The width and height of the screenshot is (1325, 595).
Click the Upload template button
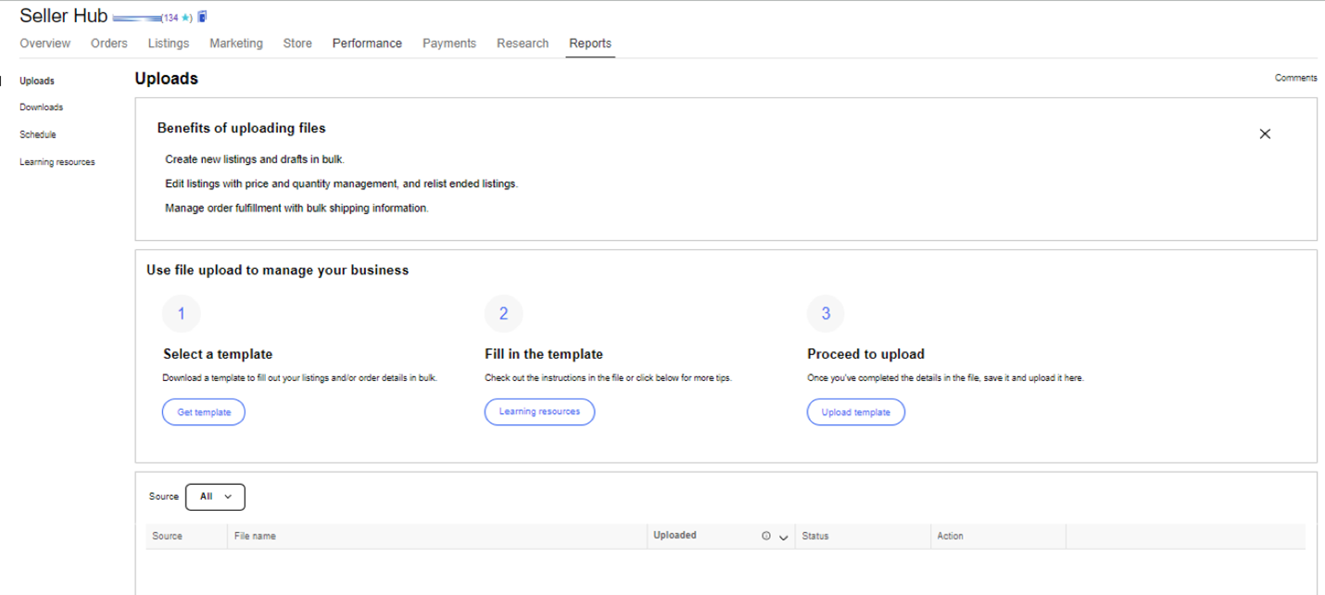(x=856, y=412)
